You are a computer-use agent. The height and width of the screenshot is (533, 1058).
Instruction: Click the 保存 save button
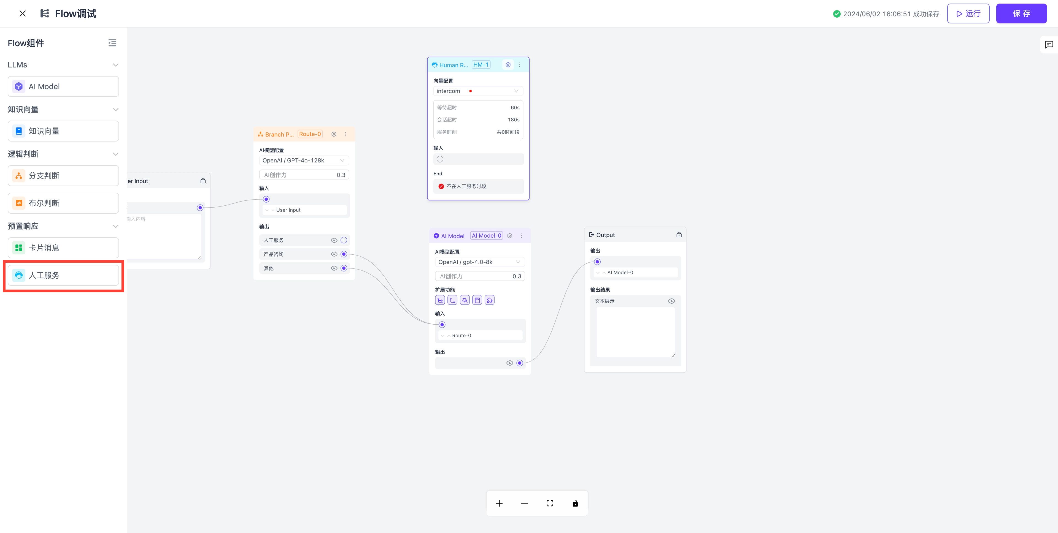point(1021,13)
